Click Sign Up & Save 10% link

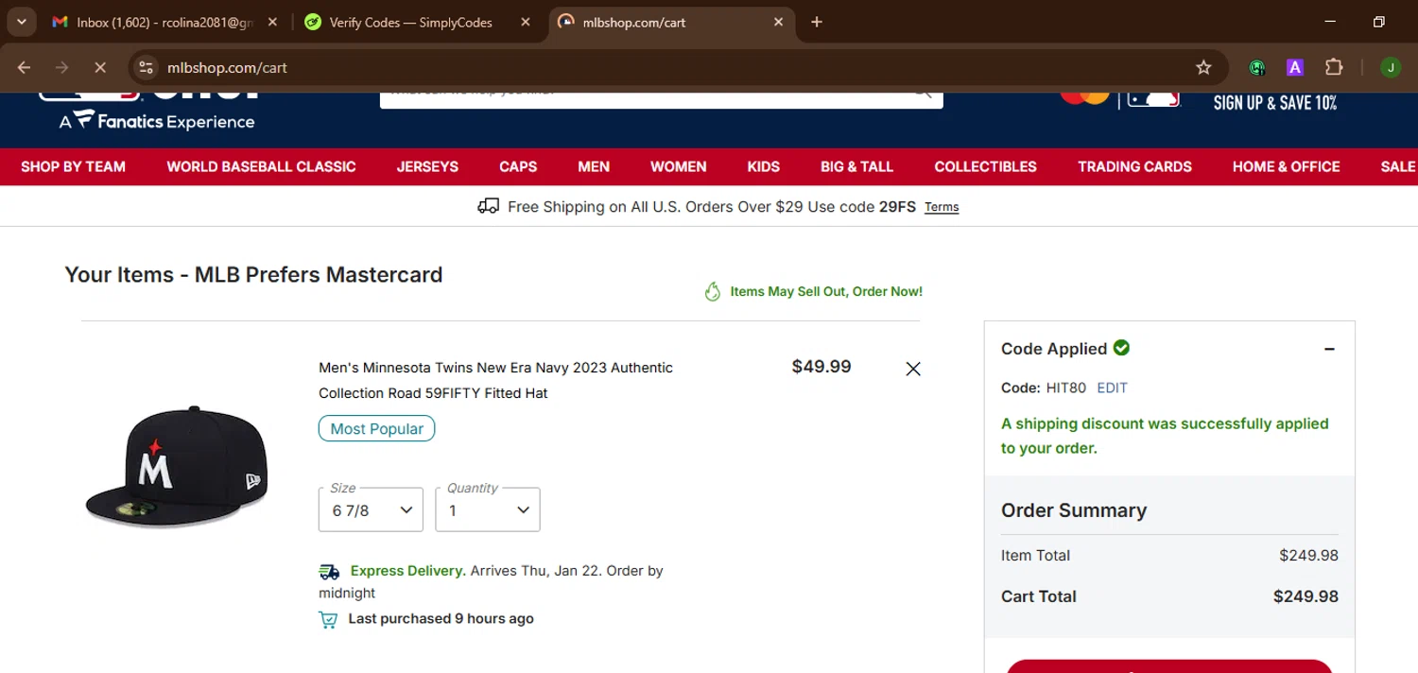tap(1275, 102)
